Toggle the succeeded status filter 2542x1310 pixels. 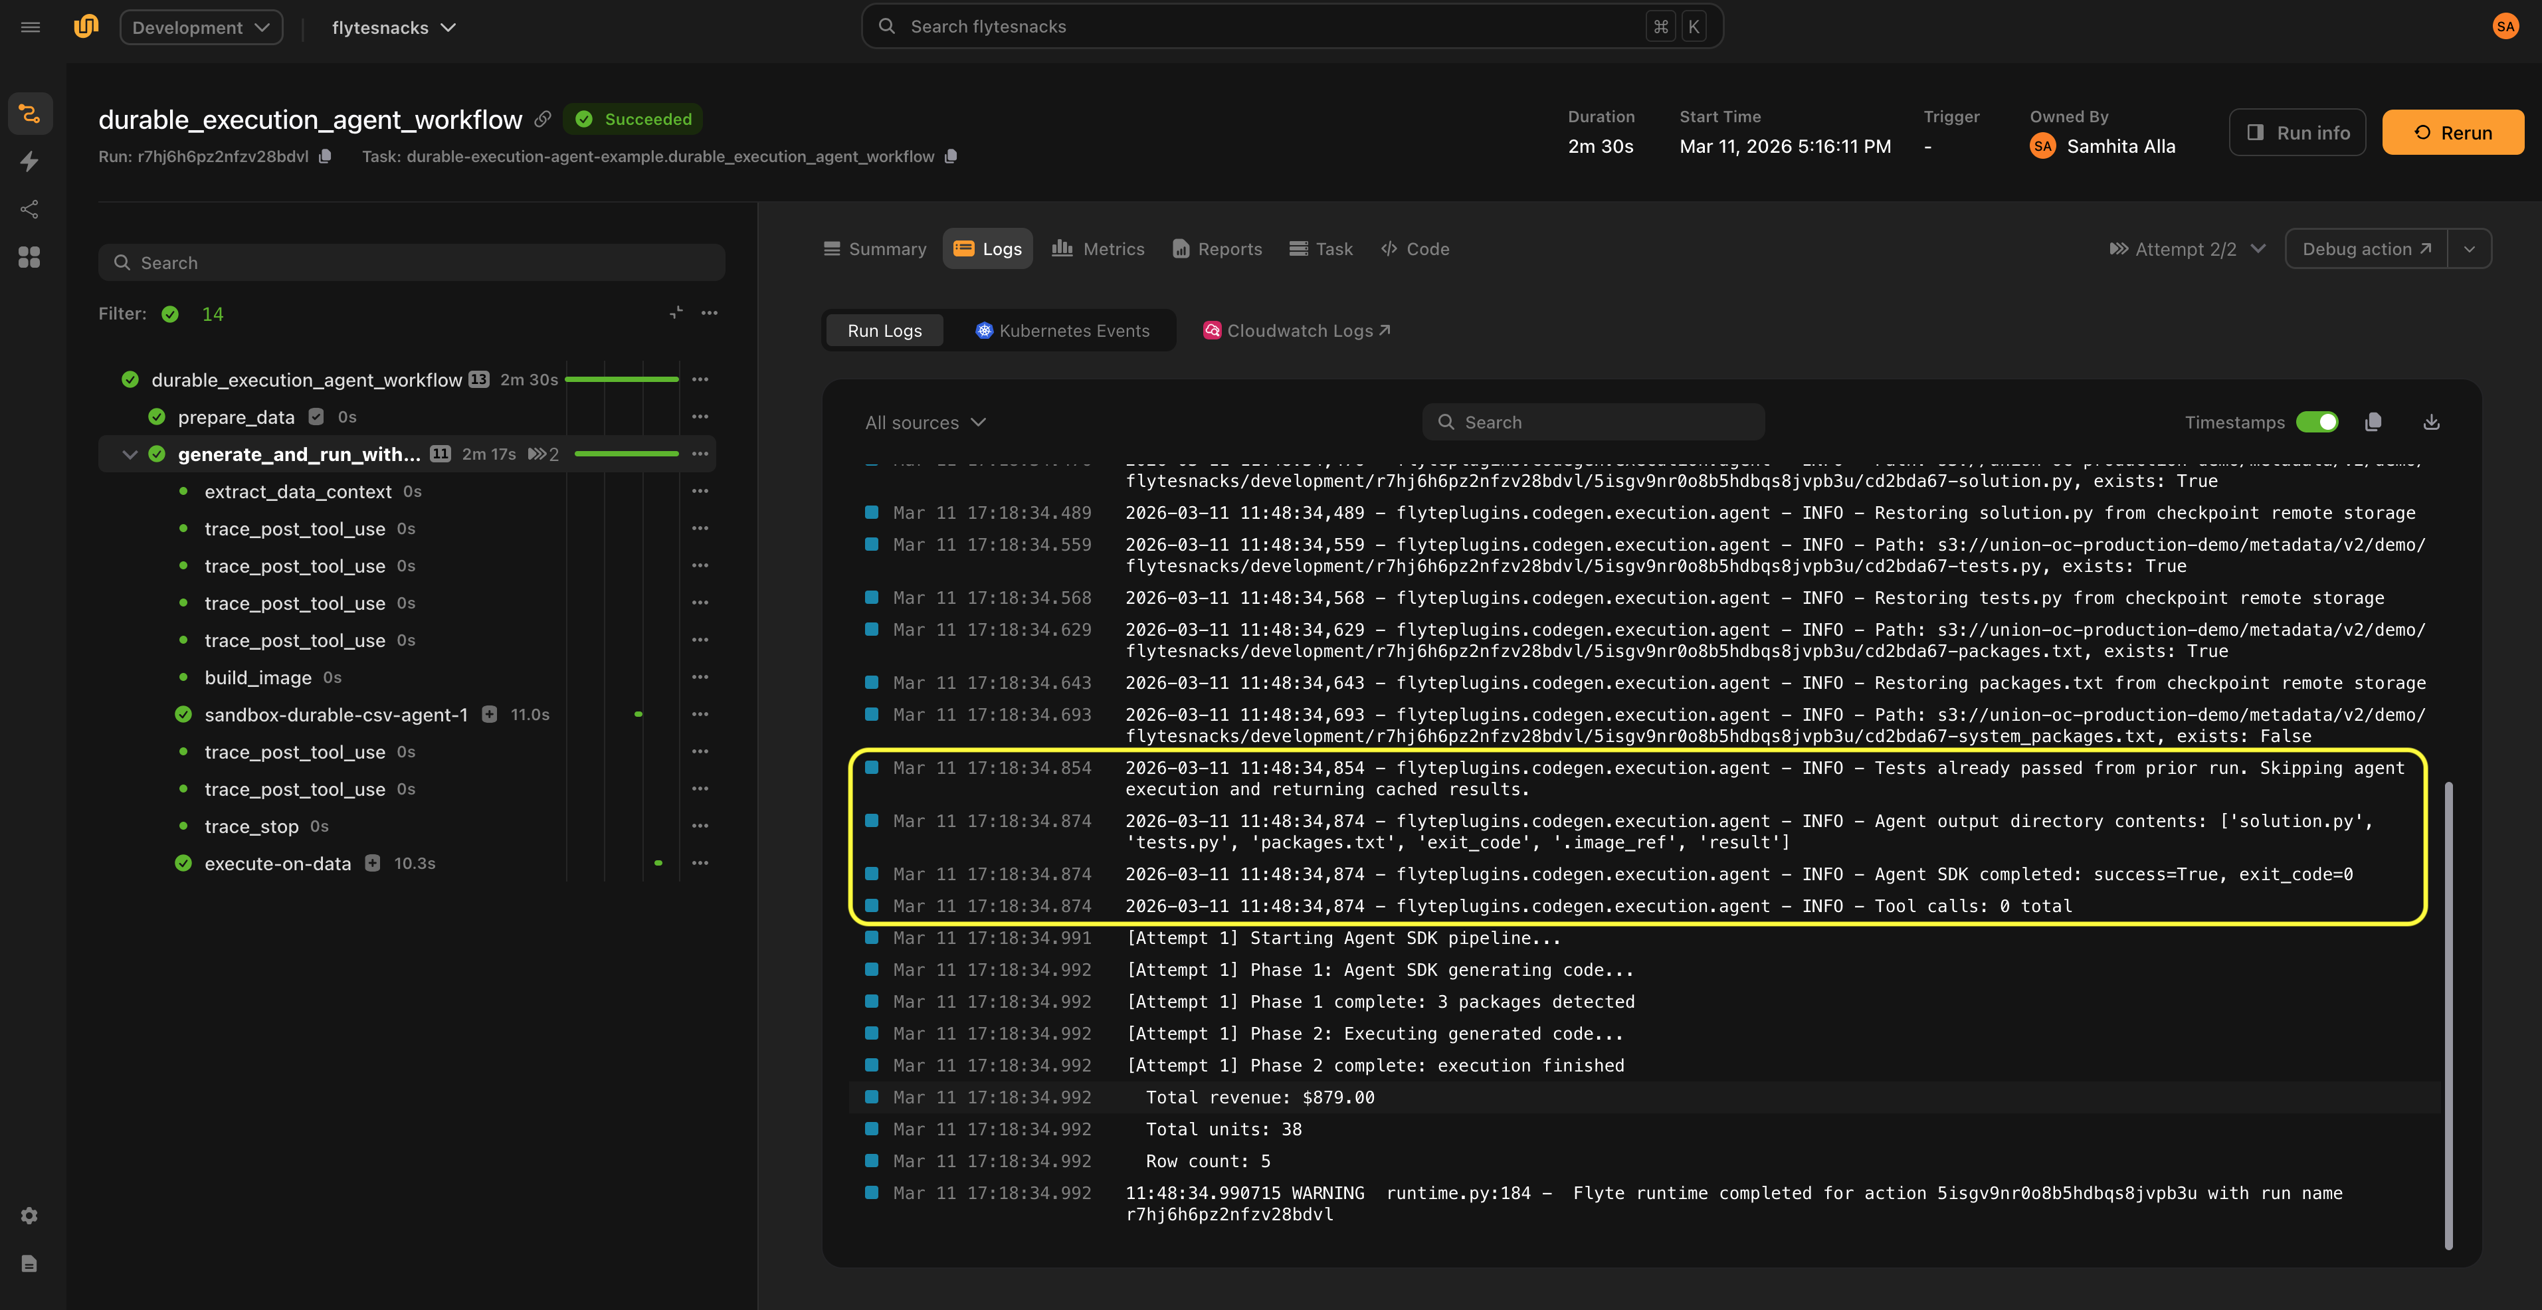171,314
